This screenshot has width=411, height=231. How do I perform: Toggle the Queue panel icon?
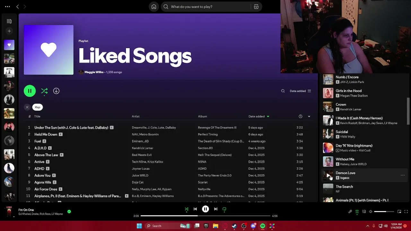click(357, 212)
